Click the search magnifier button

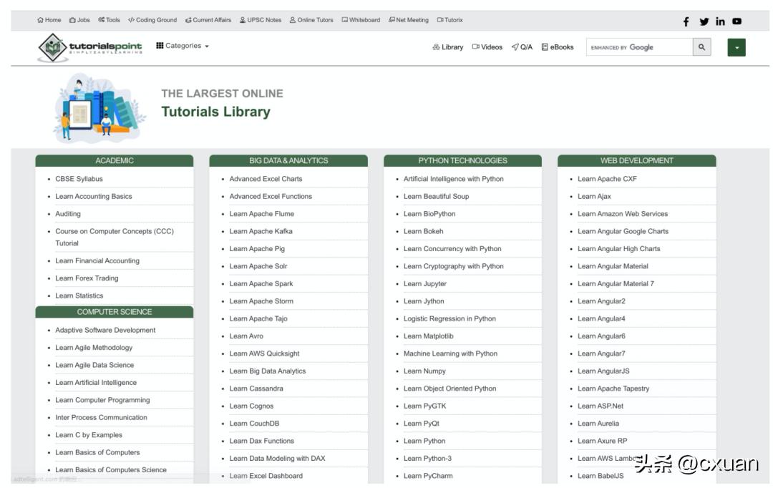pos(702,47)
